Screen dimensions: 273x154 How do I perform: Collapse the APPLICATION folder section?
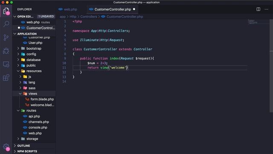(15, 34)
